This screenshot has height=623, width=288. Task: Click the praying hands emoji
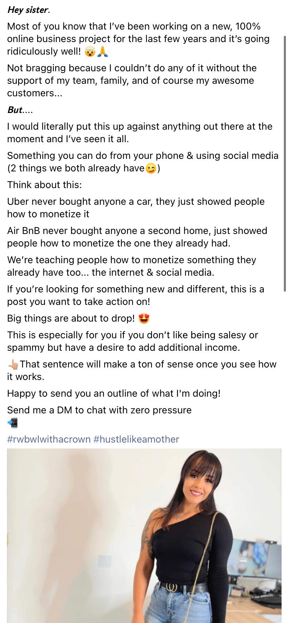click(x=102, y=52)
